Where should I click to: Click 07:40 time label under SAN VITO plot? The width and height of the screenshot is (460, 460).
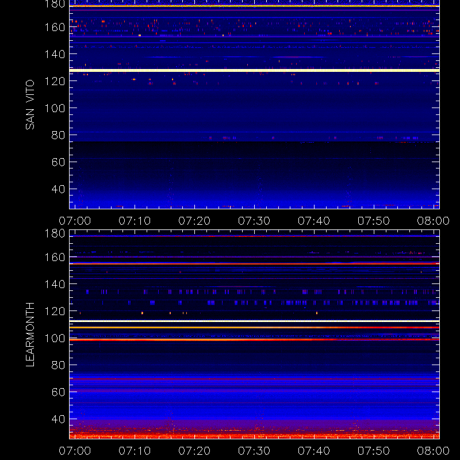point(314,221)
